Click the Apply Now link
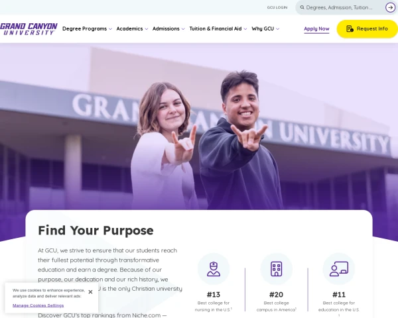Viewport: 398px width, 318px height. point(316,29)
